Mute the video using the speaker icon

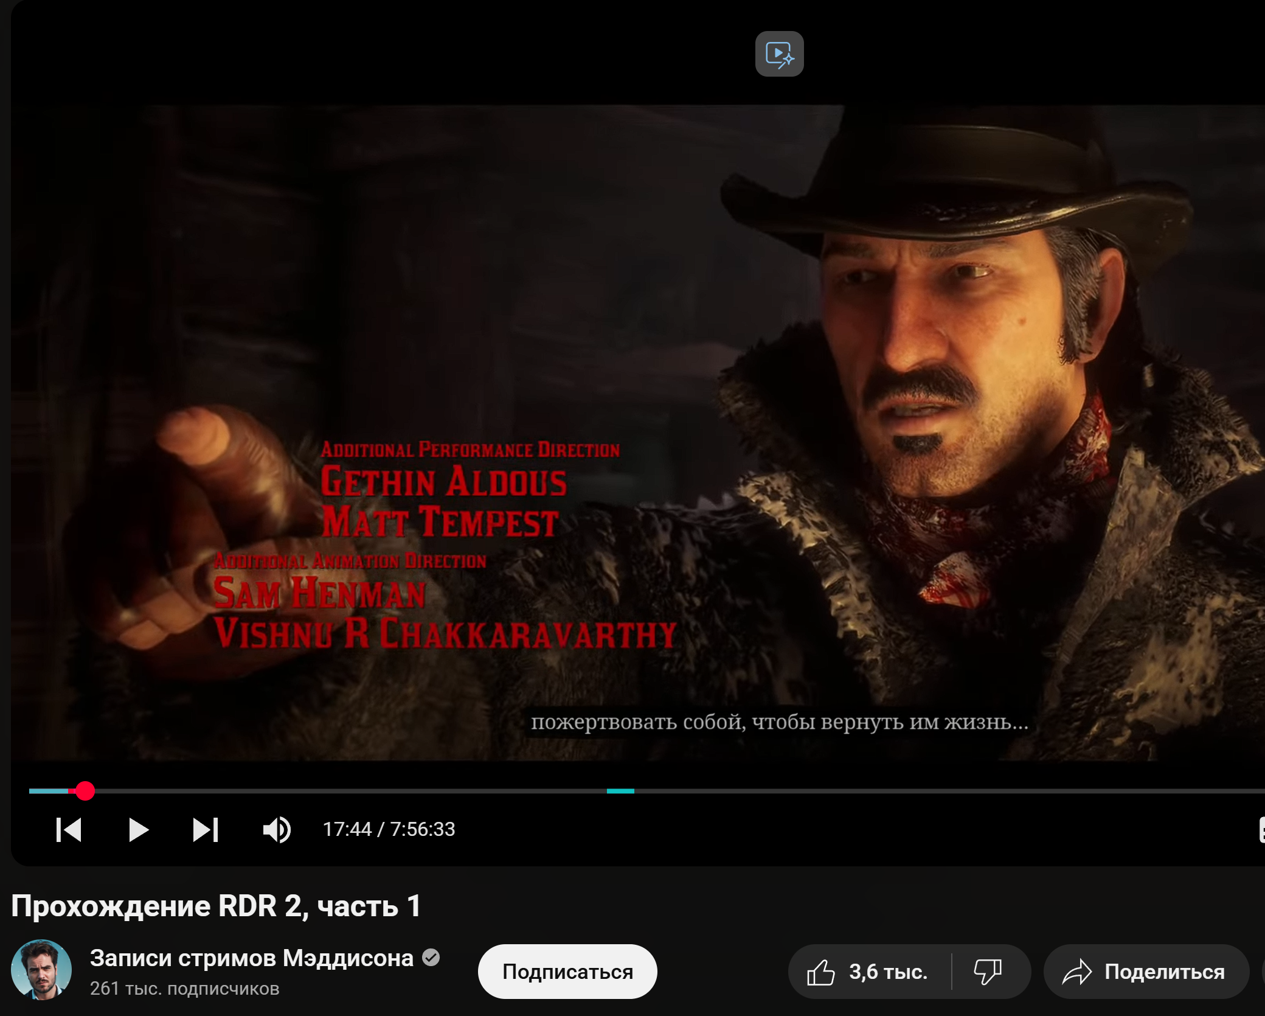coord(277,830)
